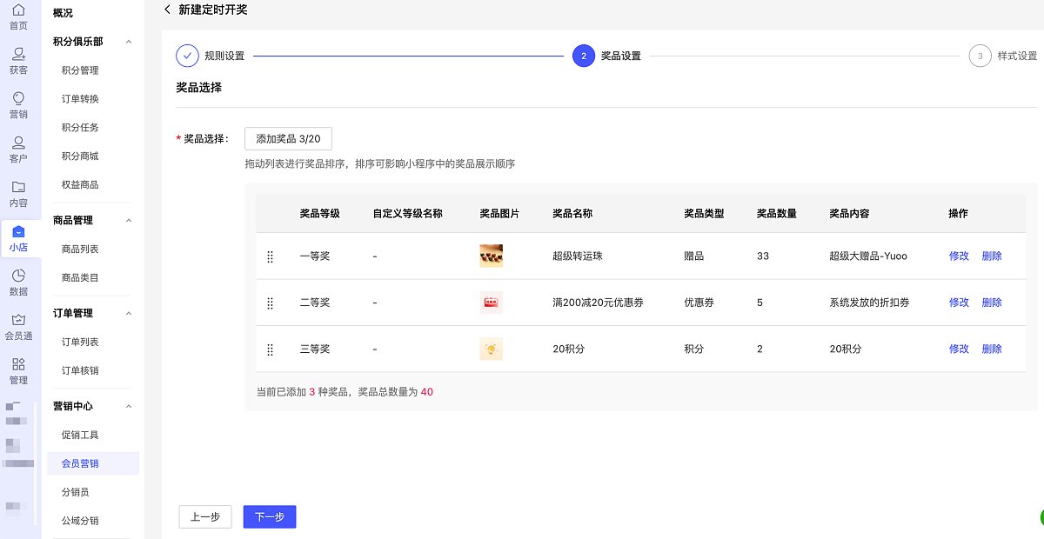Screen dimensions: 1044x539
Task: Click the 添加奖品 3/20 button
Action: tap(288, 139)
